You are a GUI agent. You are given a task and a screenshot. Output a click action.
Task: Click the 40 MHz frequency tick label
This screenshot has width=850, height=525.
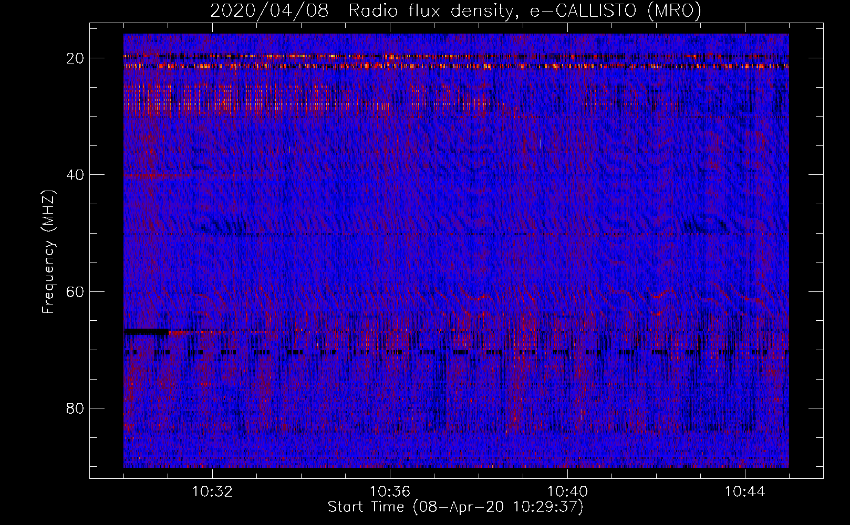coord(76,175)
